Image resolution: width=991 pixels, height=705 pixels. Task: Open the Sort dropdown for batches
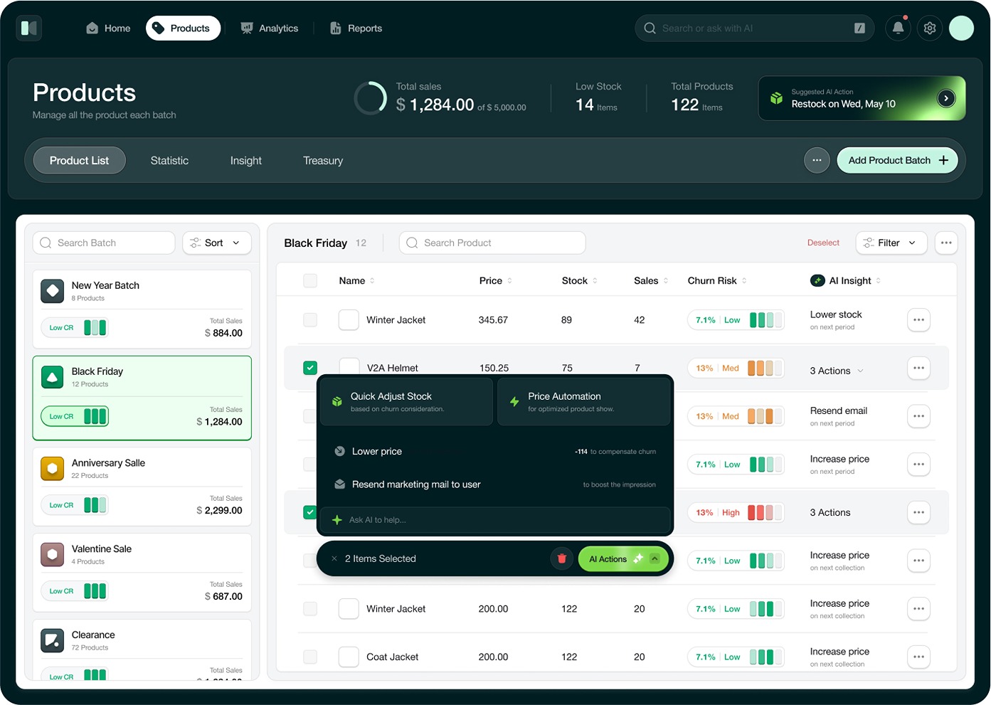216,243
